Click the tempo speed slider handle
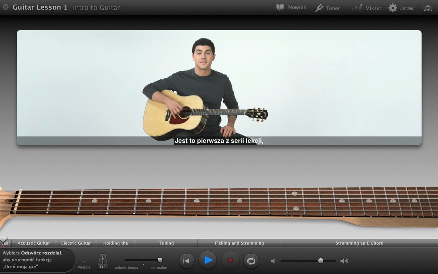This screenshot has width=438, height=274. [160, 260]
